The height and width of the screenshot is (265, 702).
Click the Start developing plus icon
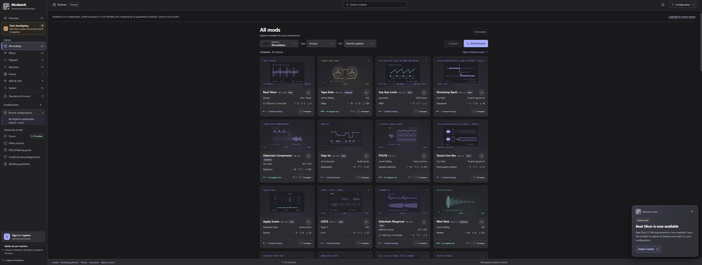click(6, 29)
